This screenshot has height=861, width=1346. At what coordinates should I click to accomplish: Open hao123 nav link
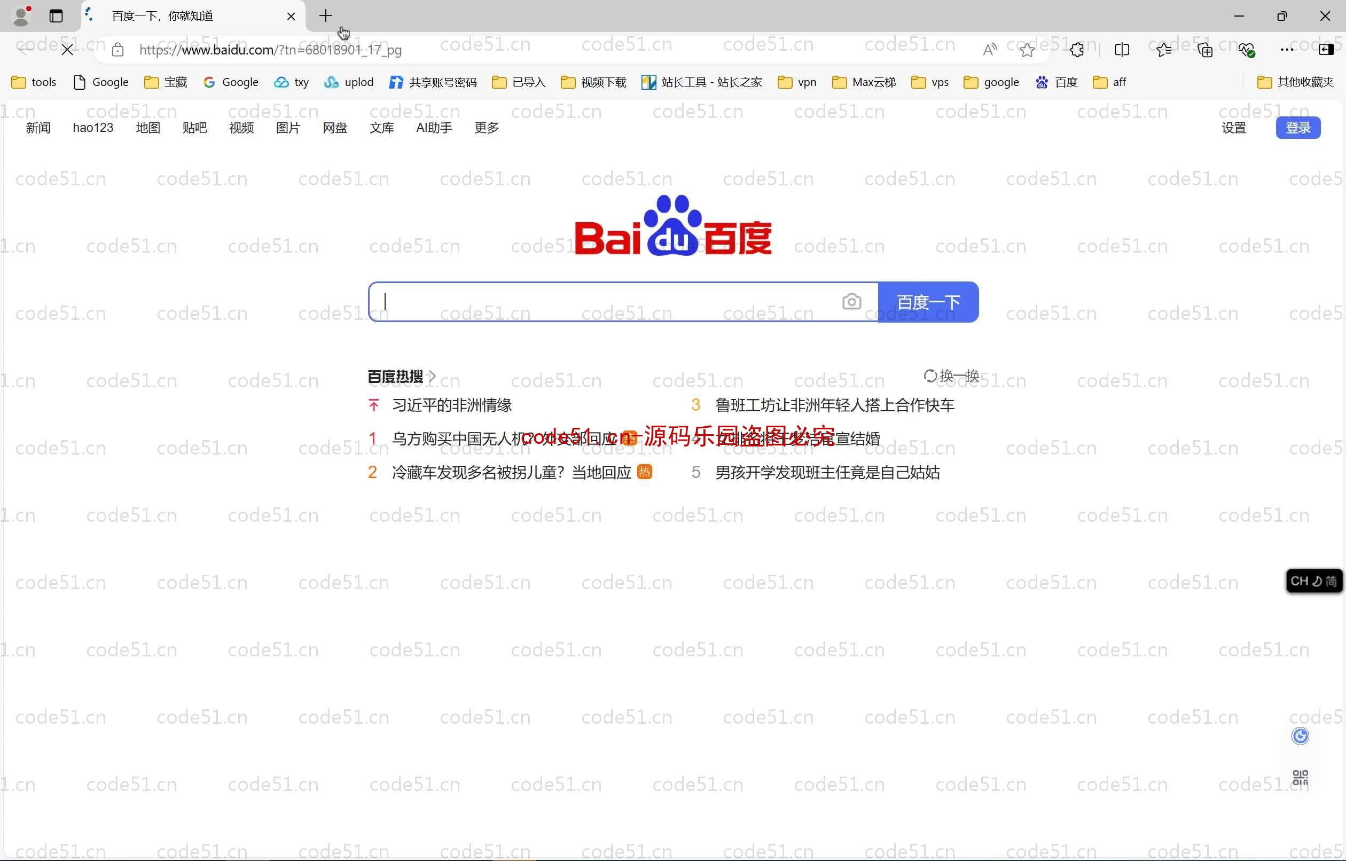pyautogui.click(x=93, y=128)
